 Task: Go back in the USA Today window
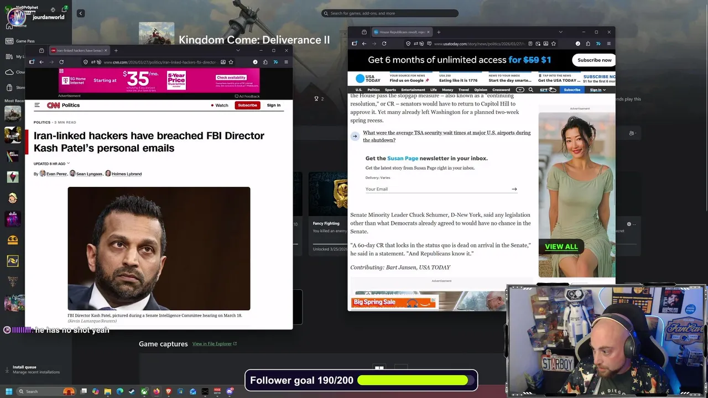[x=364, y=44]
